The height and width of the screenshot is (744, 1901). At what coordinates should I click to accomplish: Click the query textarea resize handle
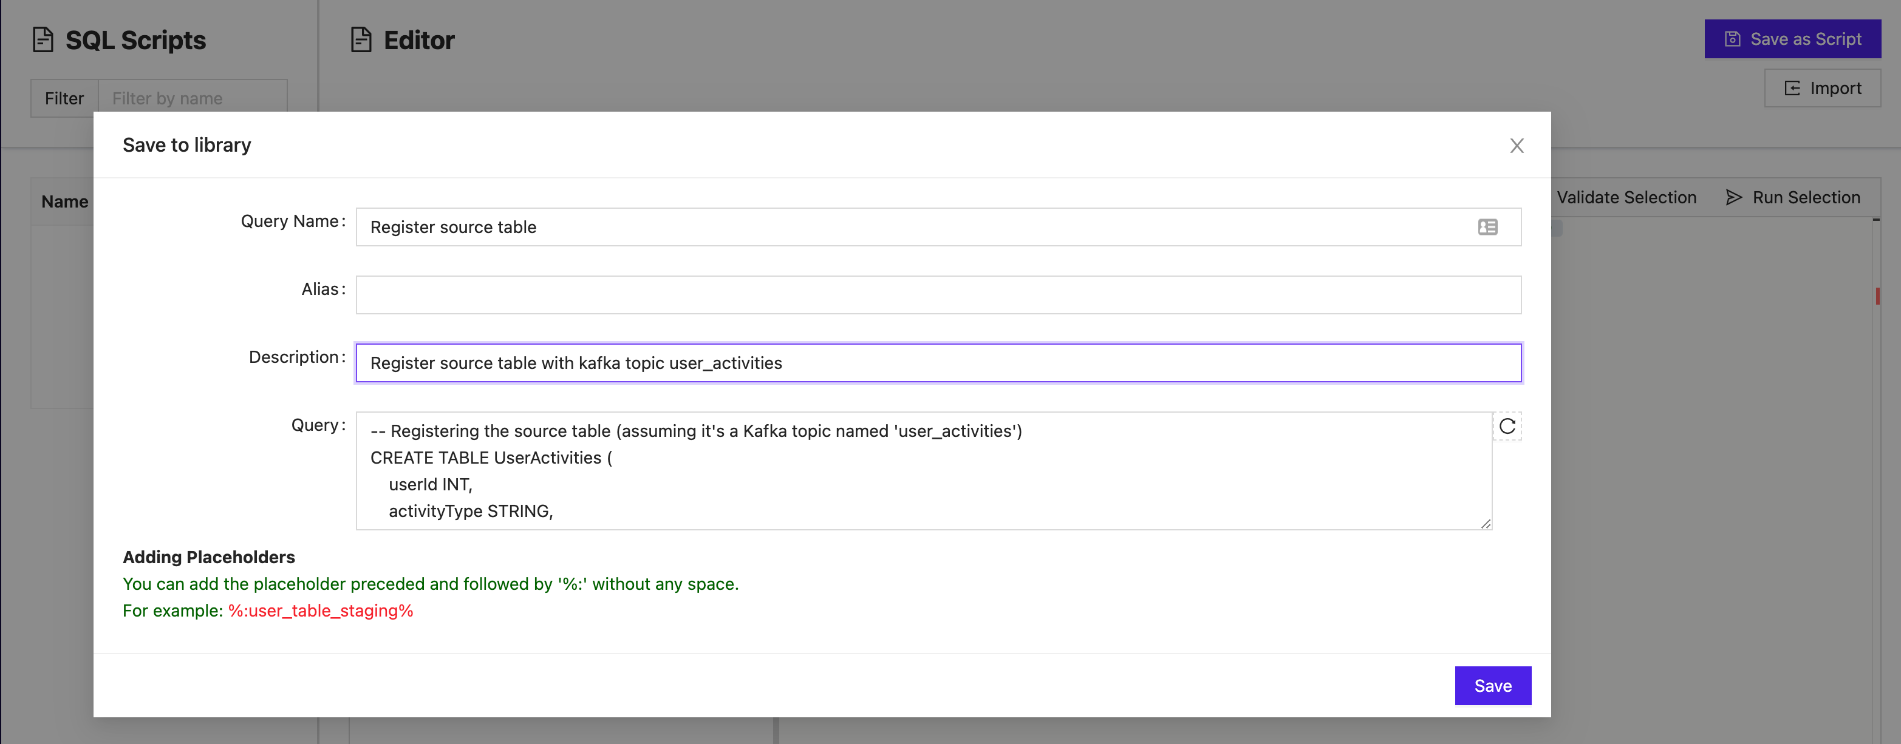[1486, 524]
